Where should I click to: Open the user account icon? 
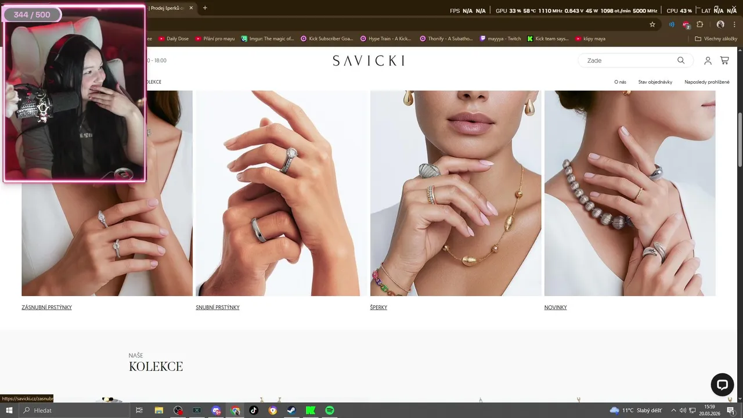(x=708, y=60)
